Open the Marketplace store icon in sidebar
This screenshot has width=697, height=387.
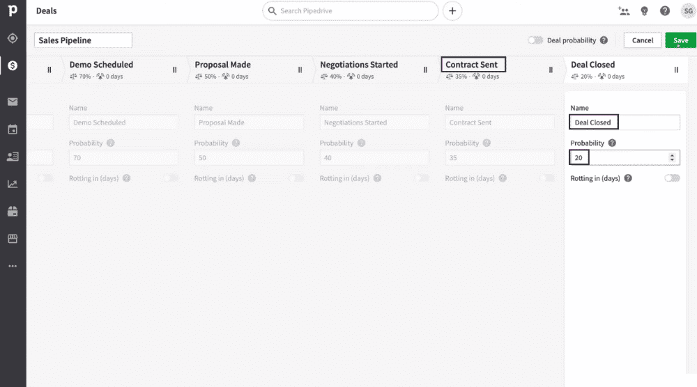(13, 239)
